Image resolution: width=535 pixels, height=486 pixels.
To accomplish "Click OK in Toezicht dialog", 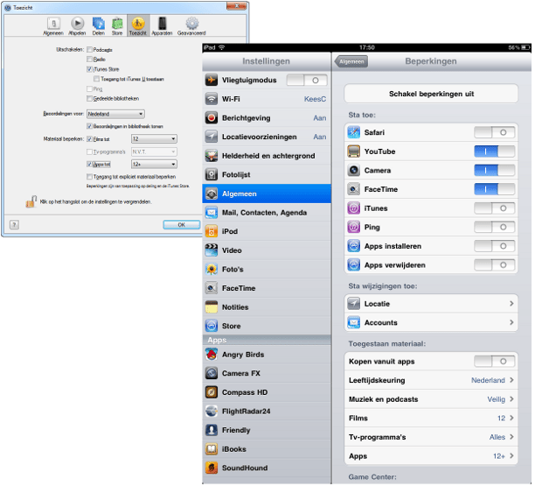I will click(x=182, y=225).
